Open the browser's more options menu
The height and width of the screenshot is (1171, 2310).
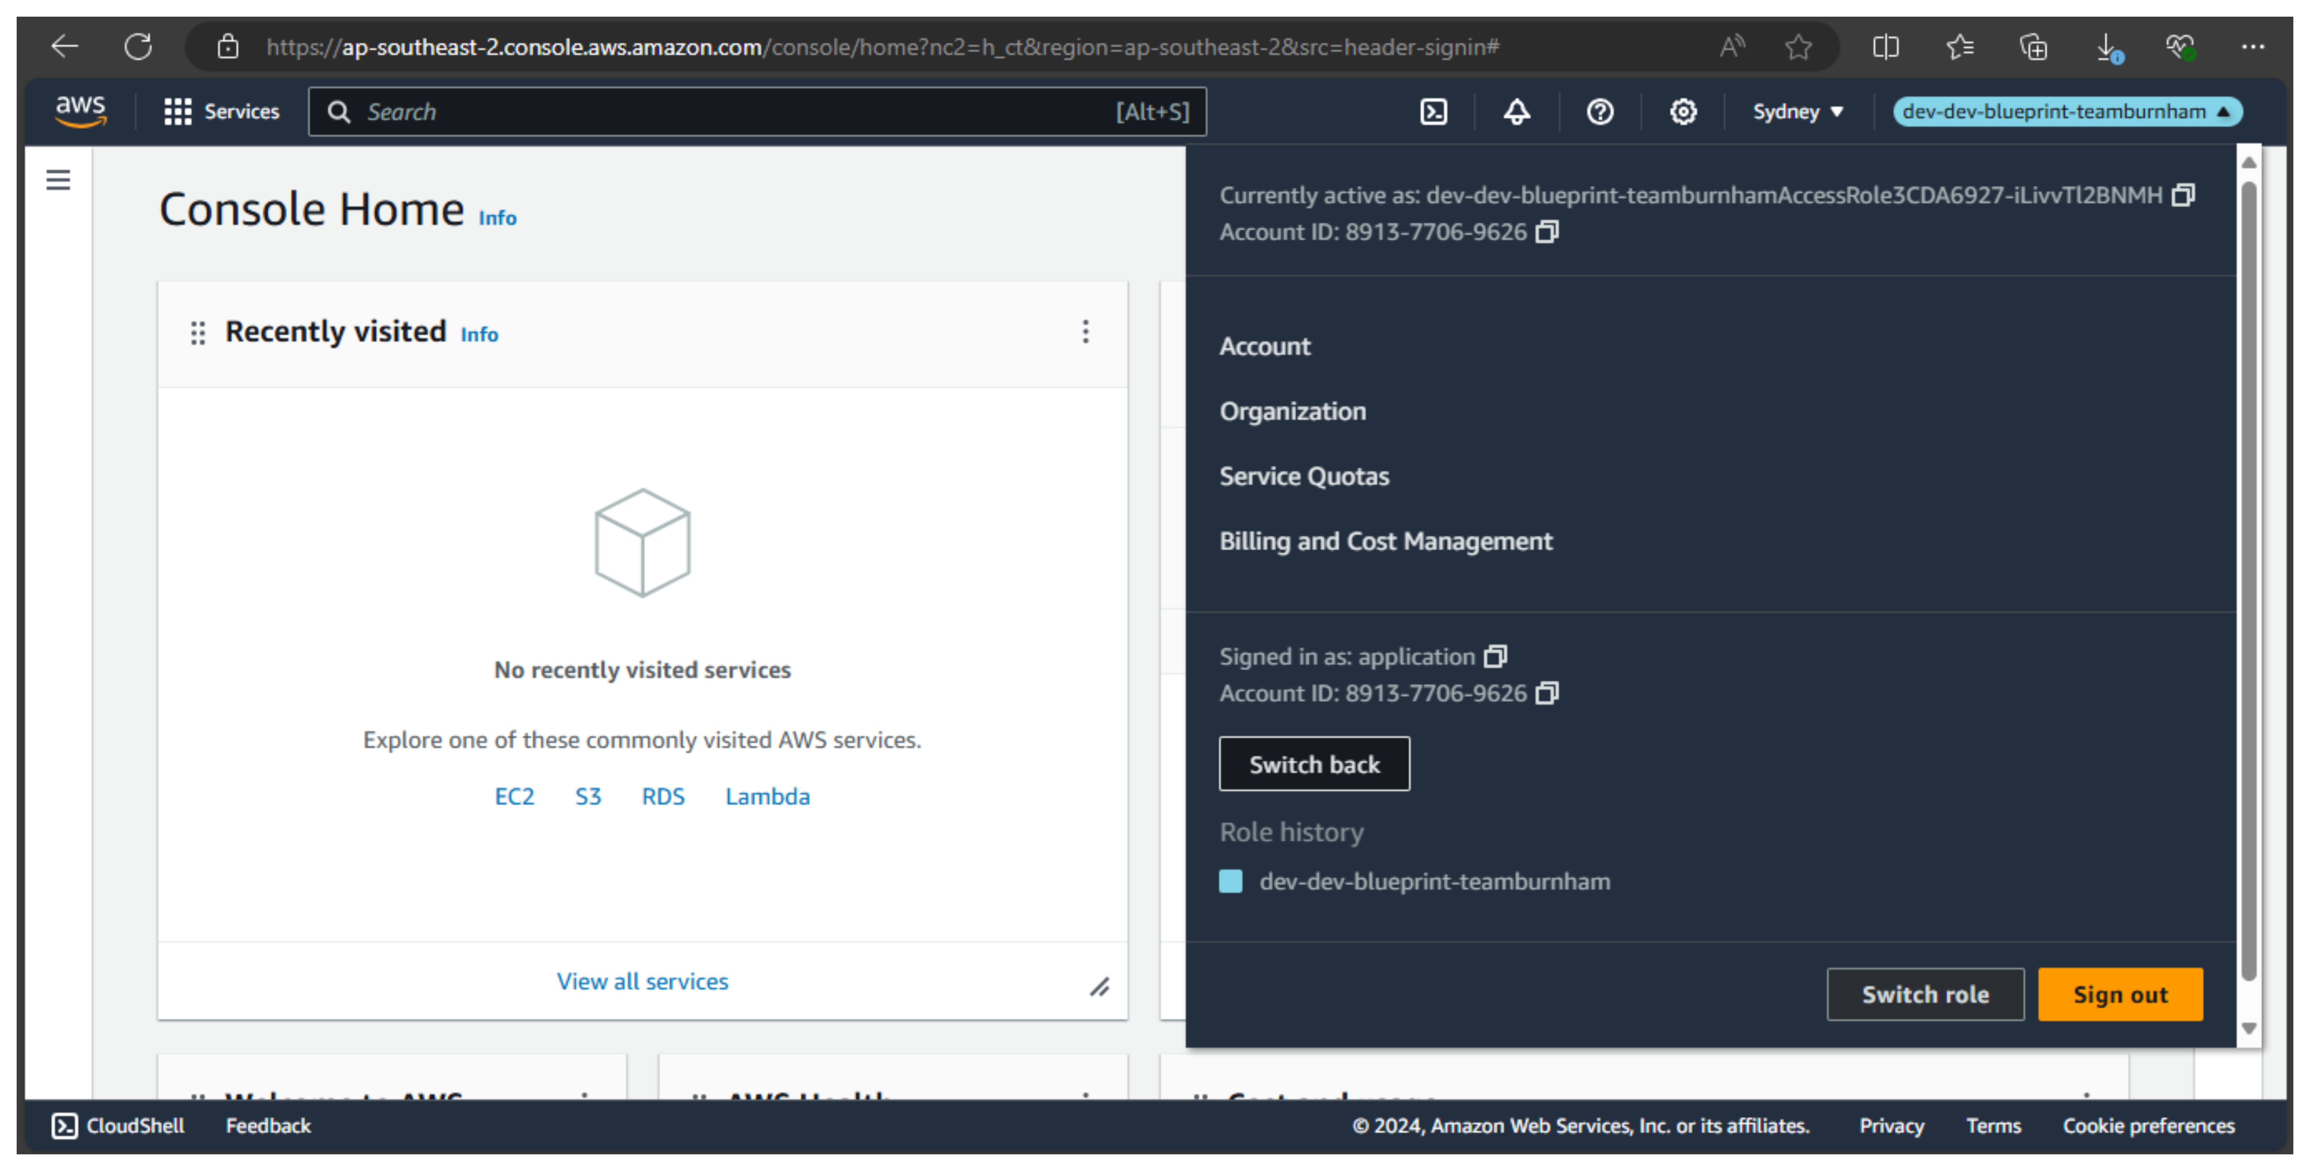(x=2253, y=47)
